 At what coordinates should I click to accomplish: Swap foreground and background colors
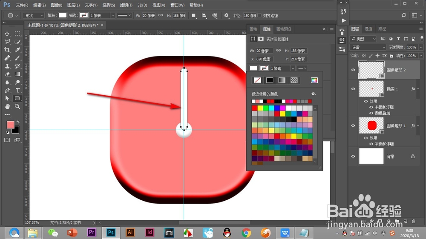(x=18, y=122)
